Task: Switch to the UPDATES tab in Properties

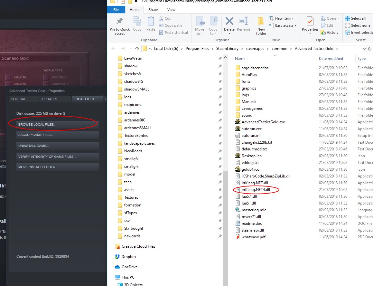Action: (x=50, y=99)
